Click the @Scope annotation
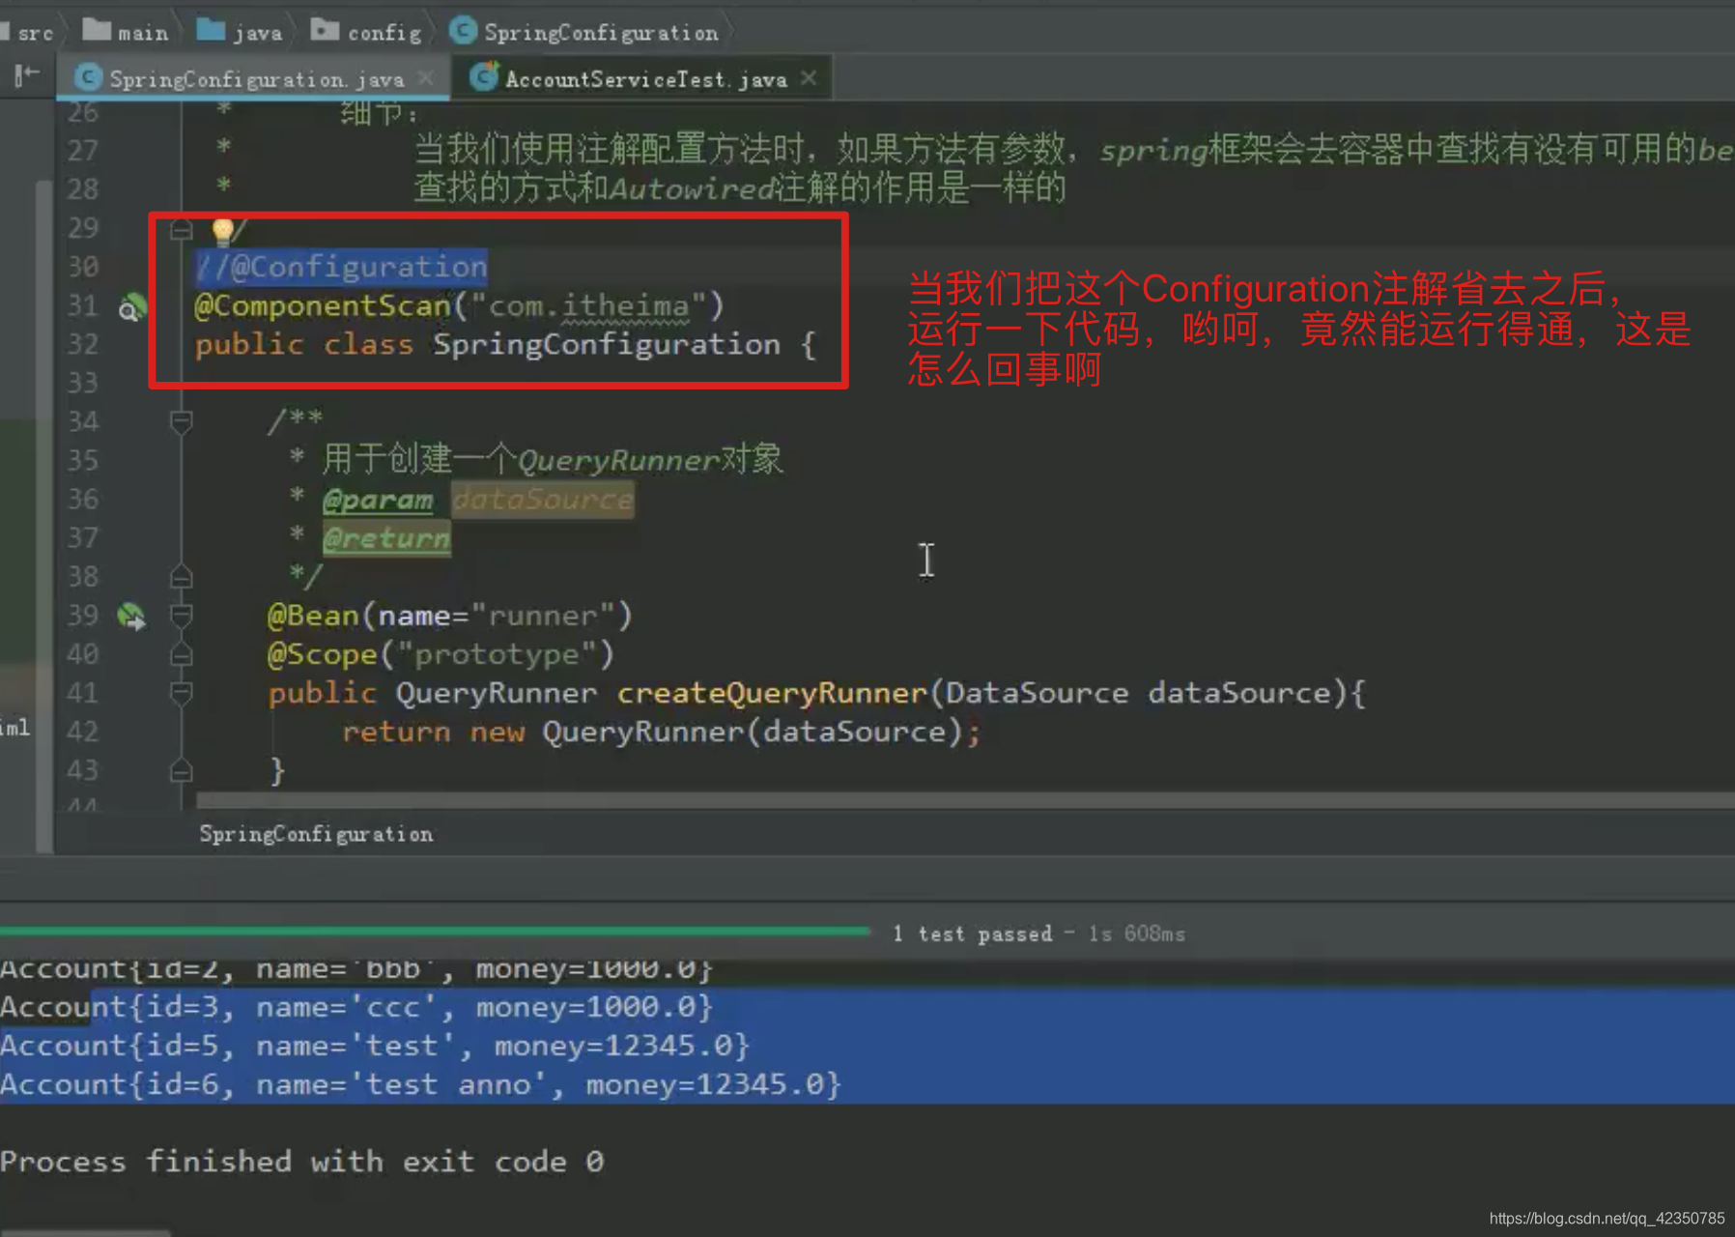This screenshot has width=1735, height=1237. 323,654
